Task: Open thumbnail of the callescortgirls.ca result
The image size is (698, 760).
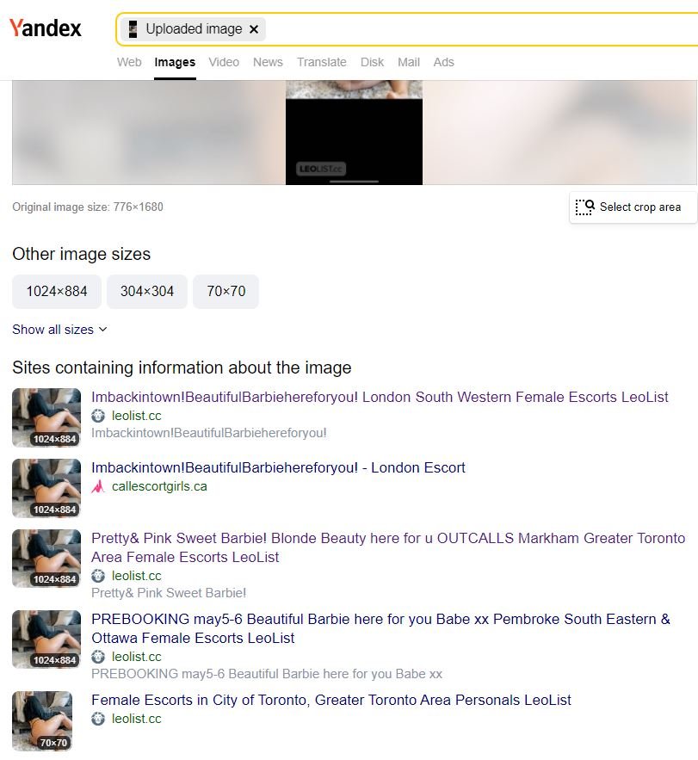Action: [46, 488]
